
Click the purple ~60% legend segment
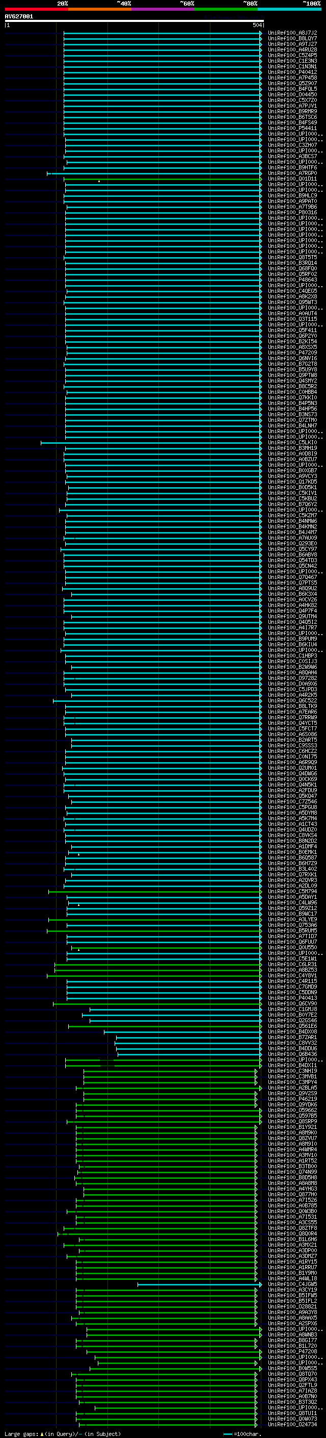pos(164,9)
